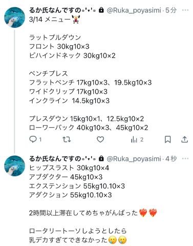Viewport: 193px width, 246px height.
Task: Open the tweet body starting with ラットプルダウン
Action: 91,83
